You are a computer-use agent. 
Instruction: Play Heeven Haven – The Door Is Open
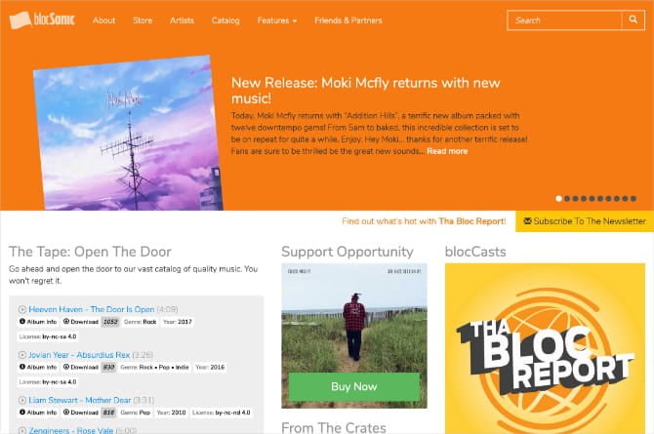click(x=22, y=309)
